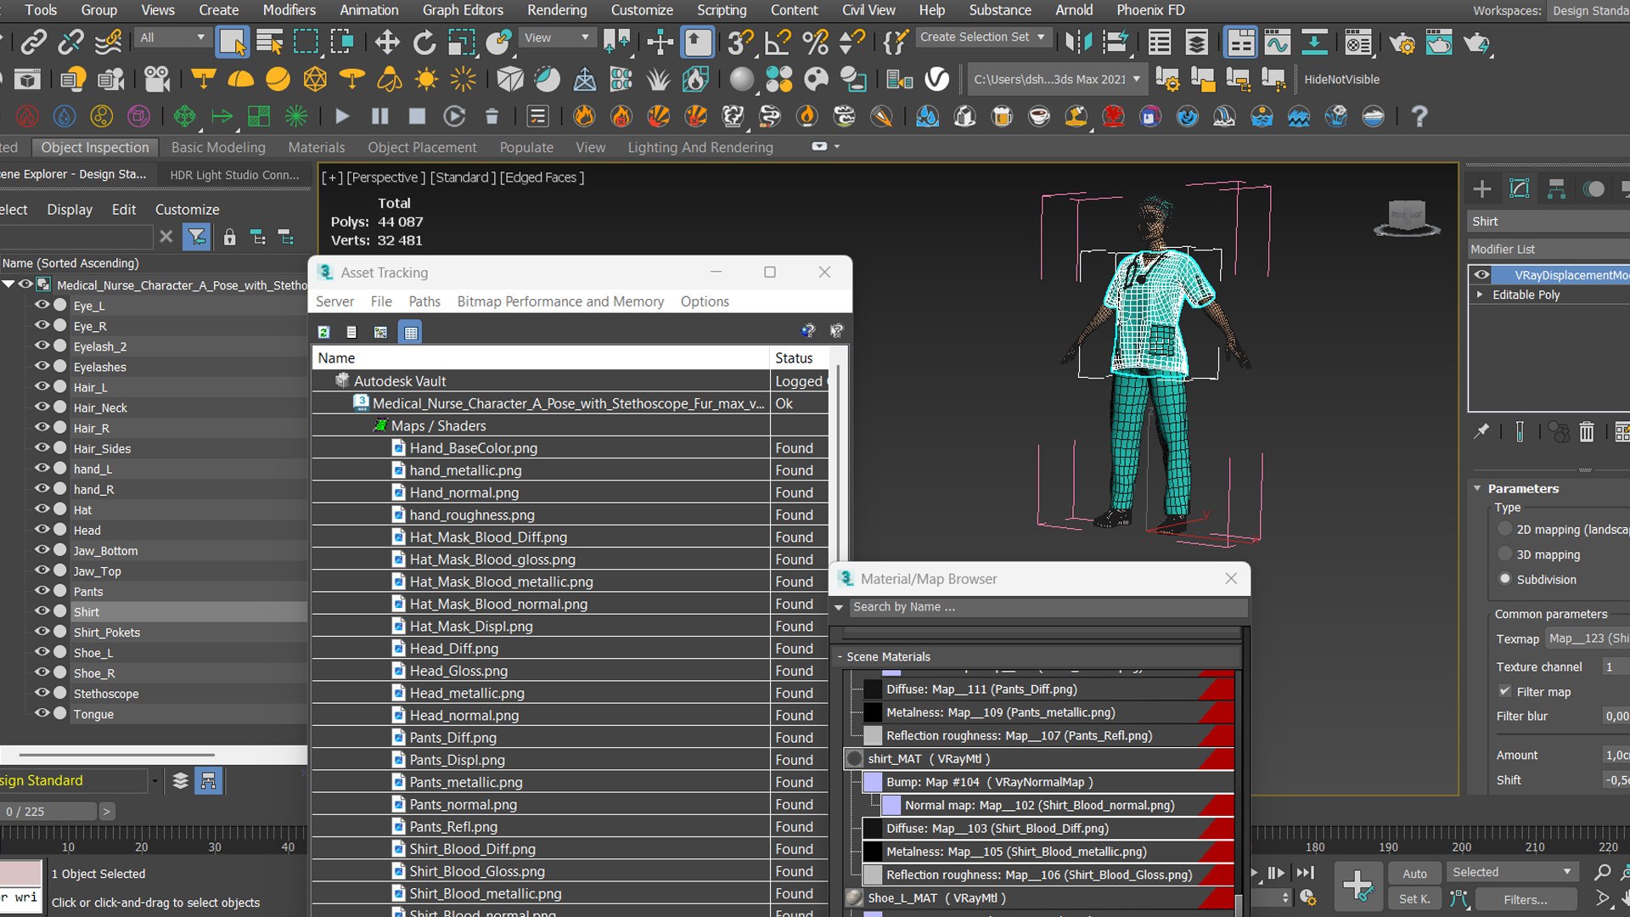Image resolution: width=1630 pixels, height=917 pixels.
Task: Toggle VRayDisplacementMod modifier visibility eye
Action: [x=1481, y=275]
